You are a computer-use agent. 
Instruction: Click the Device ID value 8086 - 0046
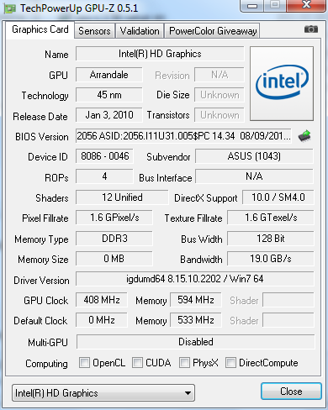click(x=104, y=156)
